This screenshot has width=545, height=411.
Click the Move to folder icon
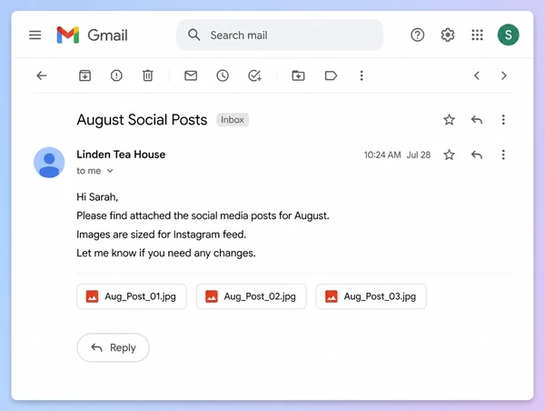(x=298, y=75)
